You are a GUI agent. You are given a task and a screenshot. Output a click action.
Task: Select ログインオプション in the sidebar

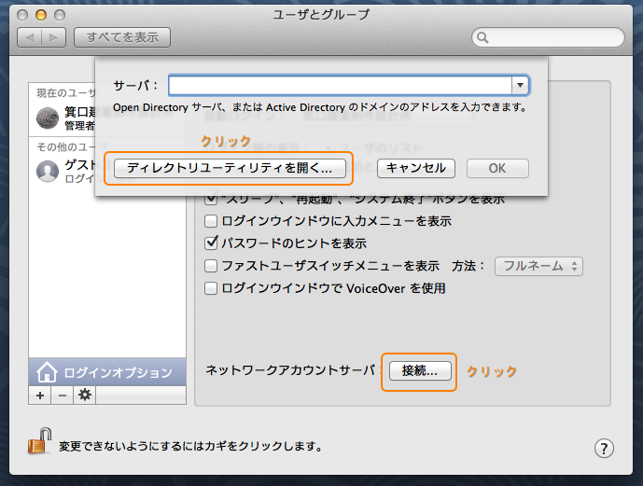pos(107,372)
